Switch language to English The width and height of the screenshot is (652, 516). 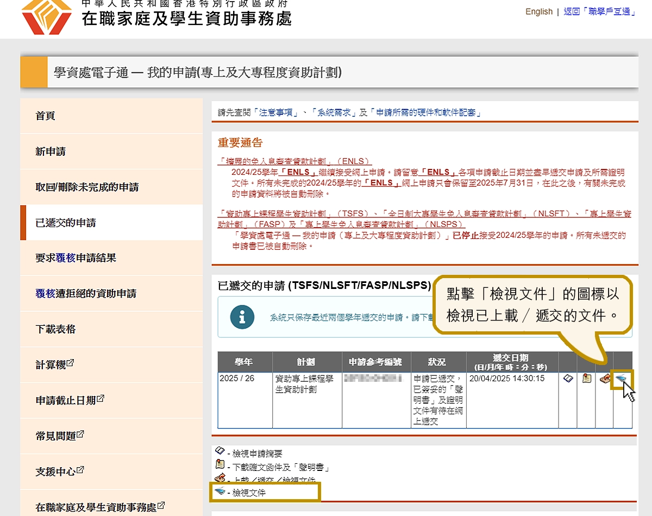tap(539, 12)
